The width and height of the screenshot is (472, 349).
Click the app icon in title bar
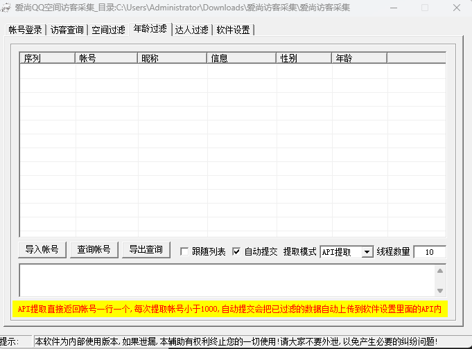tap(7, 8)
